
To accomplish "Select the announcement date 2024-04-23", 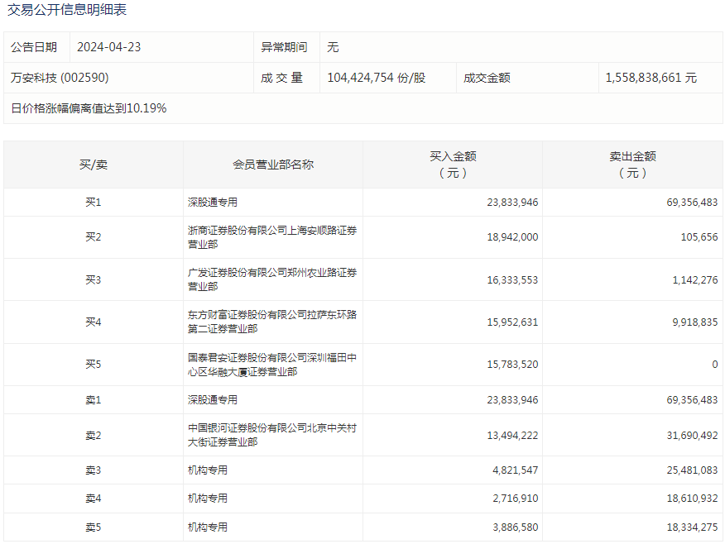I will point(108,47).
